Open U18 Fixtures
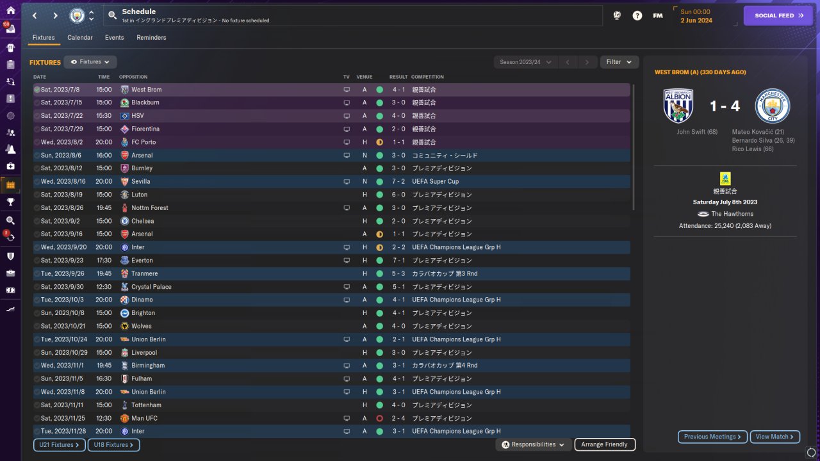The image size is (820, 461). pyautogui.click(x=114, y=444)
